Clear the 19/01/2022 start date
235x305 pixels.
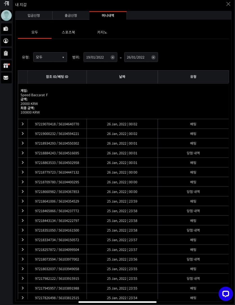(113, 58)
